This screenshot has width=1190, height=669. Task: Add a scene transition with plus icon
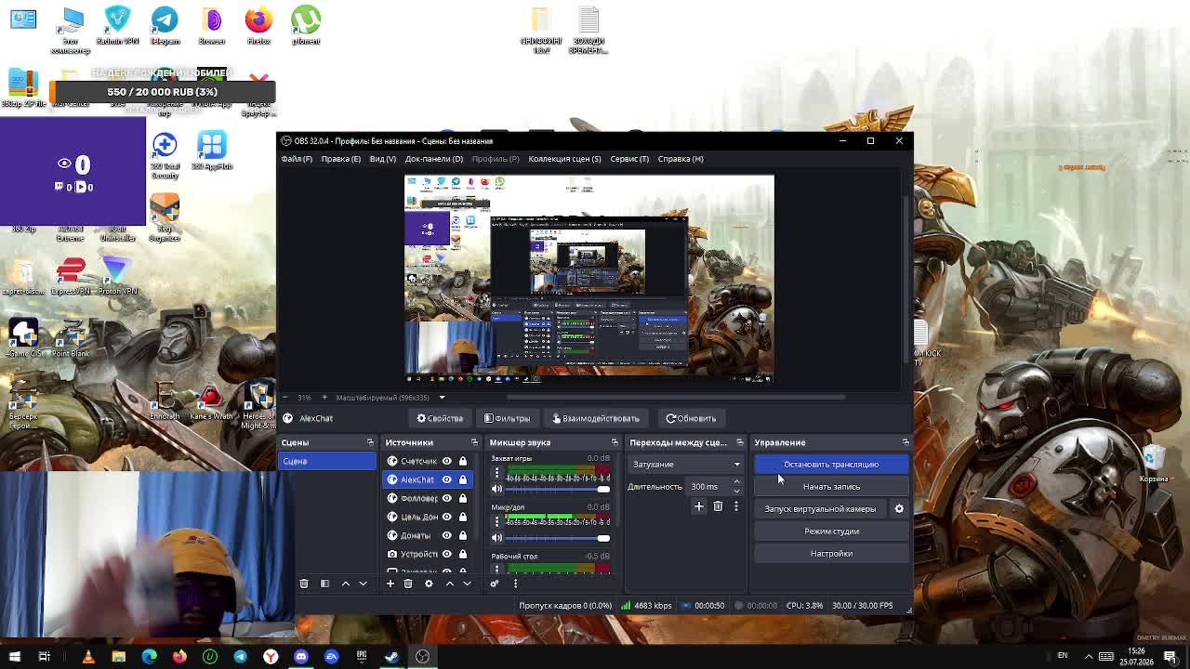click(x=699, y=506)
